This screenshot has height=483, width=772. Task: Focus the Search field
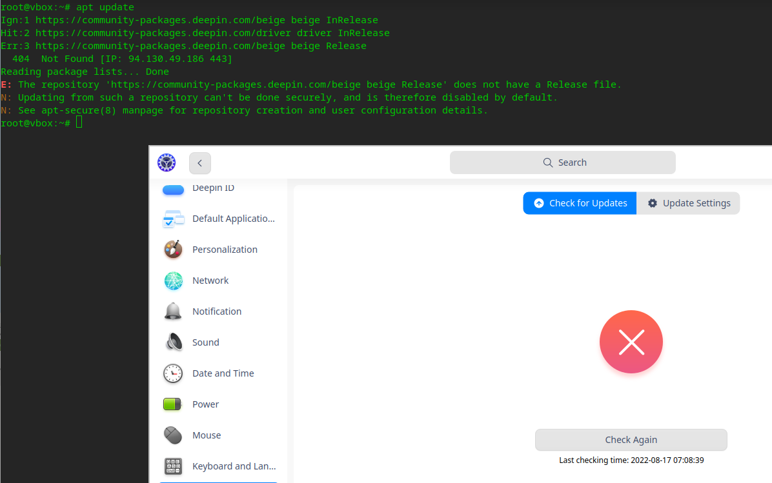coord(562,163)
